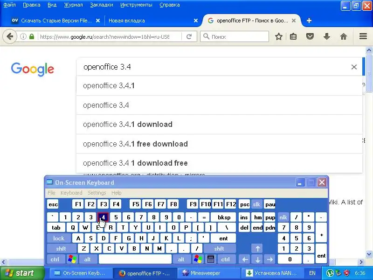Select suggestion 'openoffice 3.4.1'
This screenshot has width=373, height=280.
point(219,86)
